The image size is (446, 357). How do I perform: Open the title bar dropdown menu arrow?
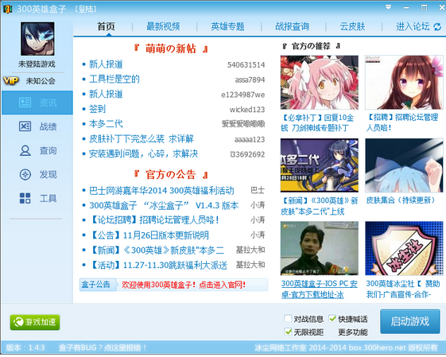coord(388,7)
